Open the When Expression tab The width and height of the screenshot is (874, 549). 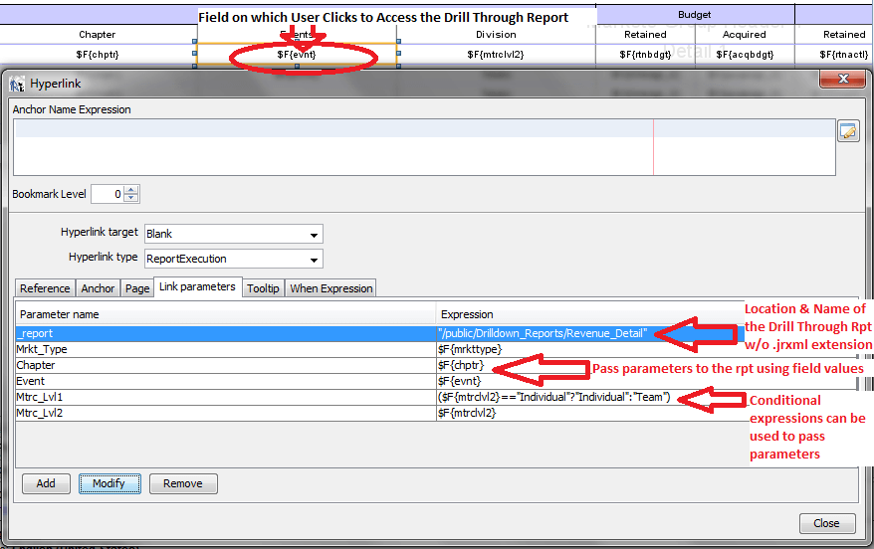[331, 288]
